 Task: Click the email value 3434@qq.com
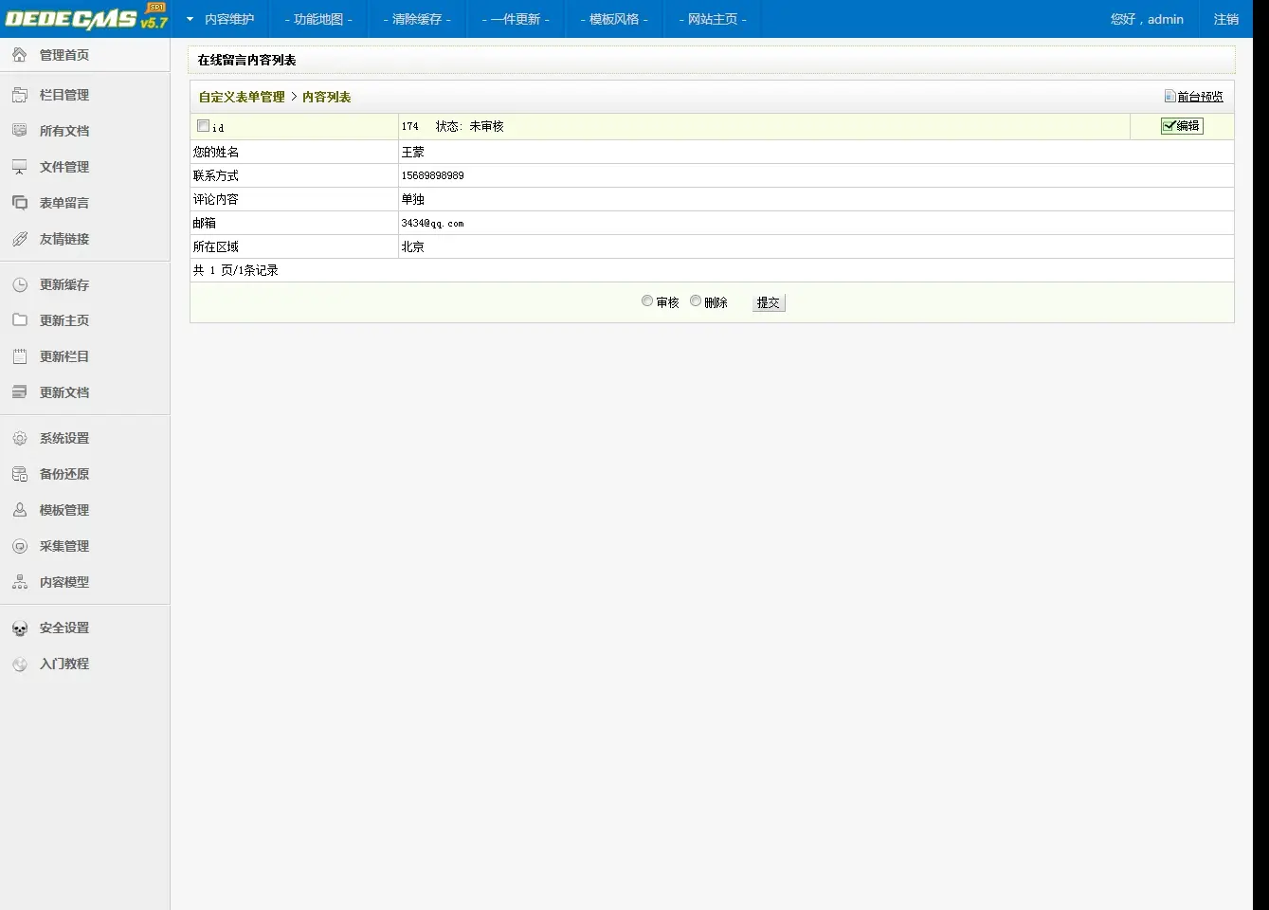(x=433, y=223)
